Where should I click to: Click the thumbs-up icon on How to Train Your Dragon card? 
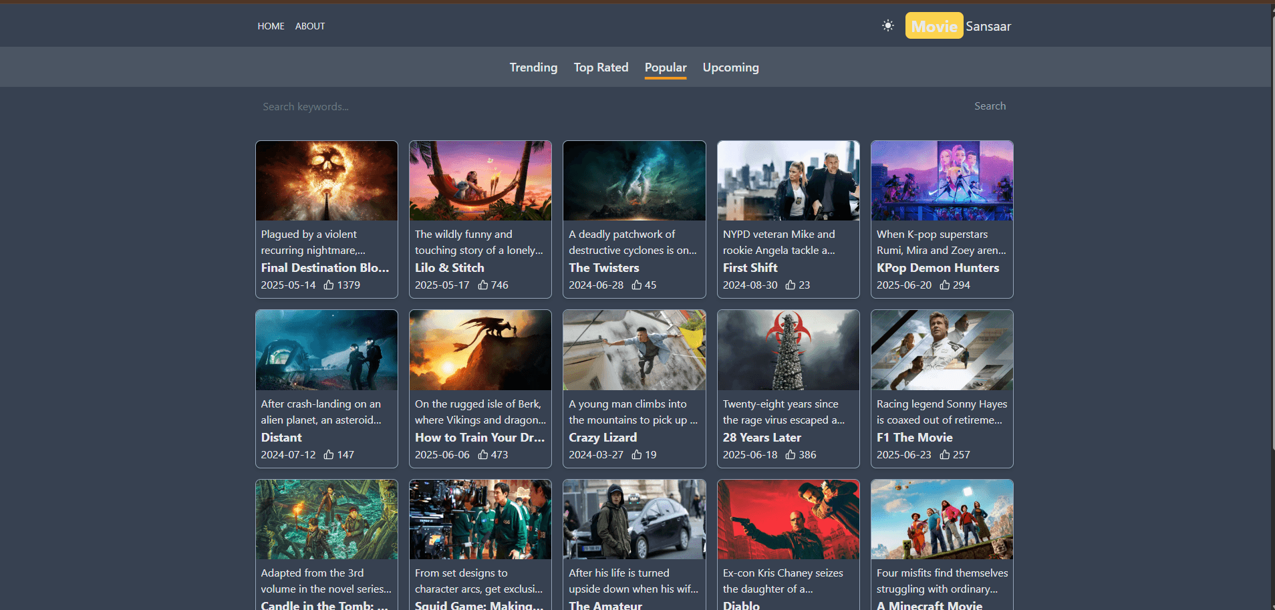(x=483, y=454)
